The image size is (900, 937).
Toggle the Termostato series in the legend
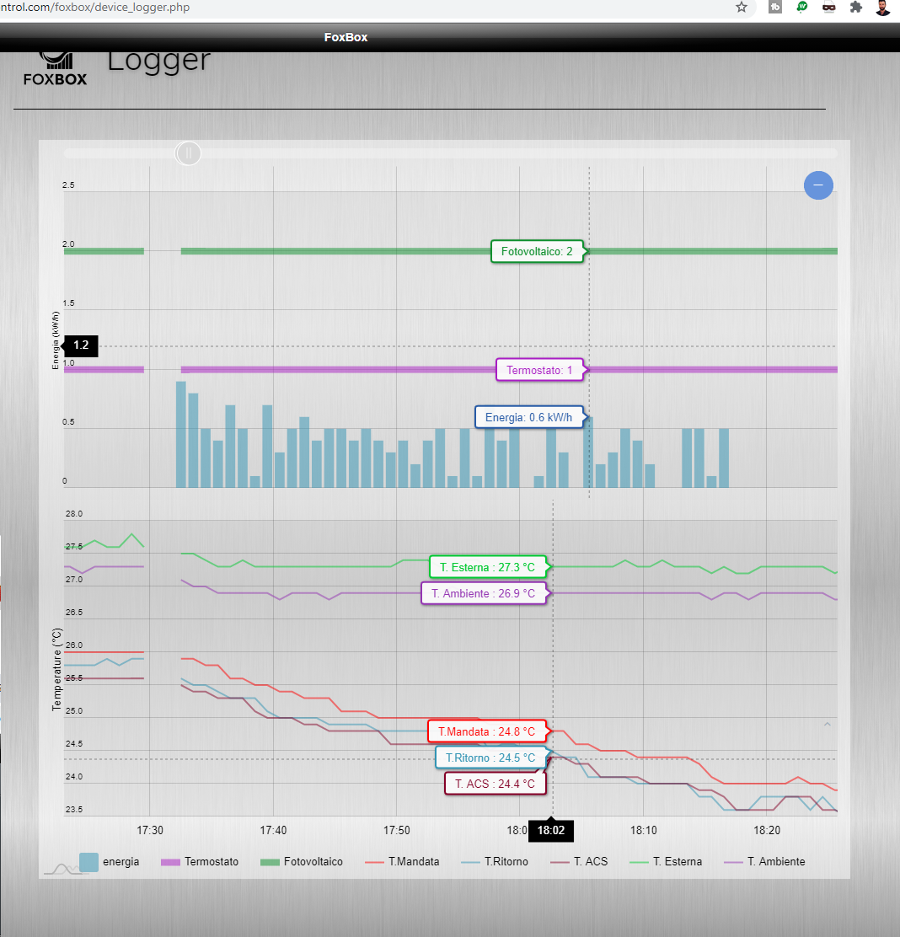(x=212, y=861)
